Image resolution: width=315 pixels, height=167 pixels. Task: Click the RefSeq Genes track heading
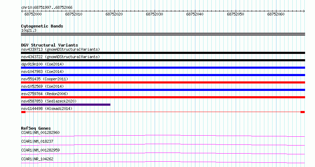click(36, 128)
